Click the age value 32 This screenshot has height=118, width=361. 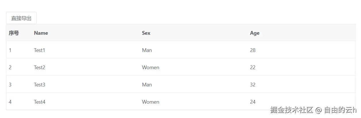tap(253, 85)
